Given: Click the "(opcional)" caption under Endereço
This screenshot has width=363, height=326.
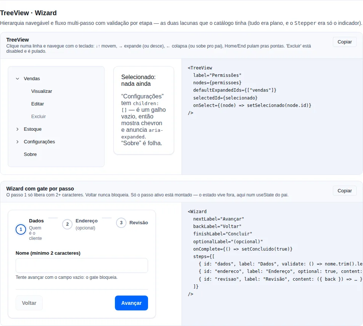Looking at the screenshot, I should point(86,228).
